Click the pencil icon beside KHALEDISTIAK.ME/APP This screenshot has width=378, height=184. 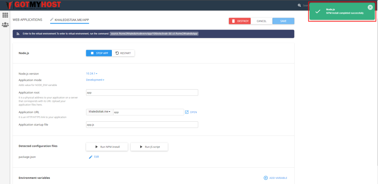(52, 20)
